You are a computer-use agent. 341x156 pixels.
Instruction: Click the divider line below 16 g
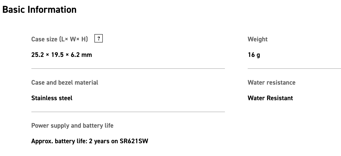[294, 68]
